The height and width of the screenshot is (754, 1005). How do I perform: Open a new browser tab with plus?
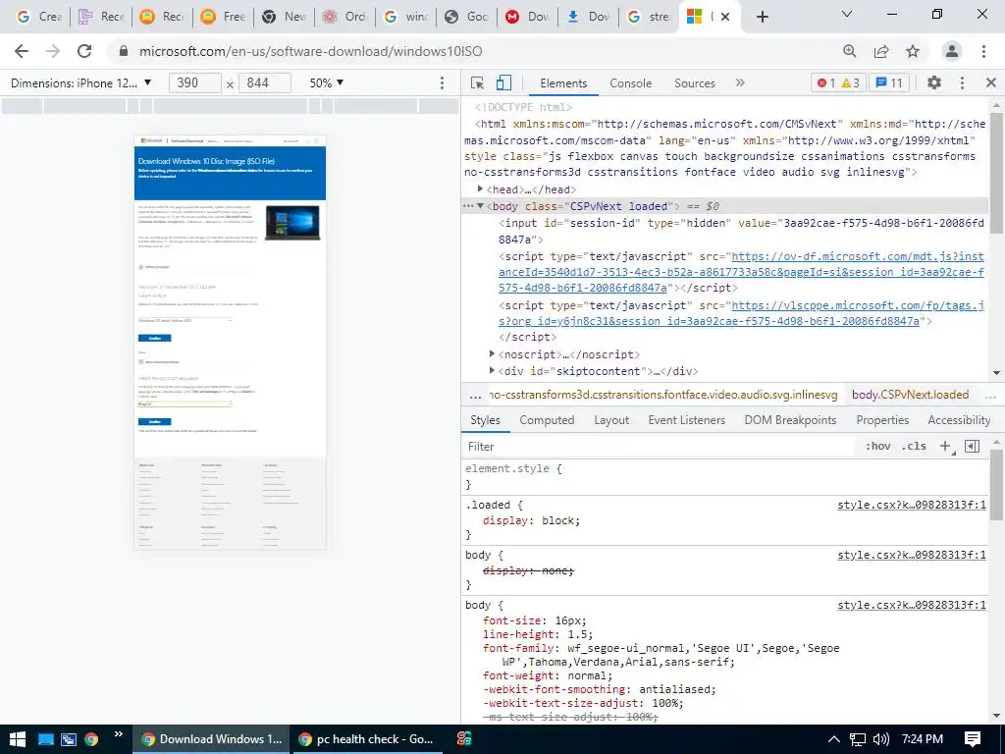762,17
